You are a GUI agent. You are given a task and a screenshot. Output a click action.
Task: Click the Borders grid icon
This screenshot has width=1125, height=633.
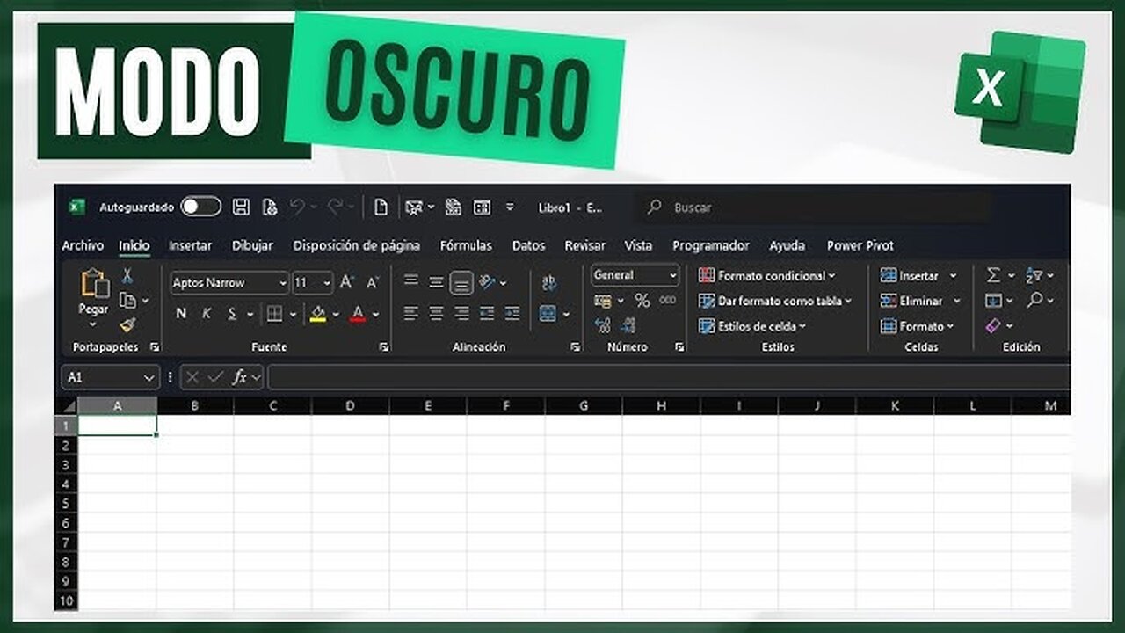pos(274,314)
